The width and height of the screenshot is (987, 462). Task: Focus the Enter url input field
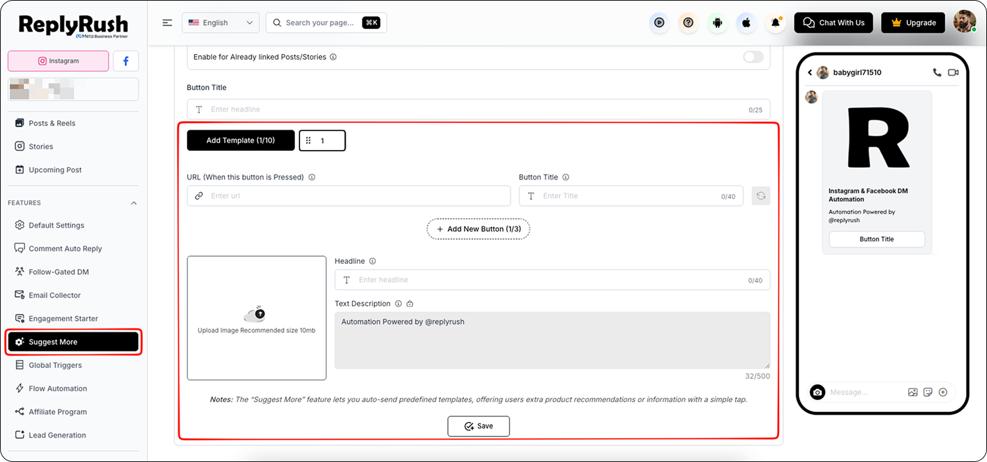349,196
